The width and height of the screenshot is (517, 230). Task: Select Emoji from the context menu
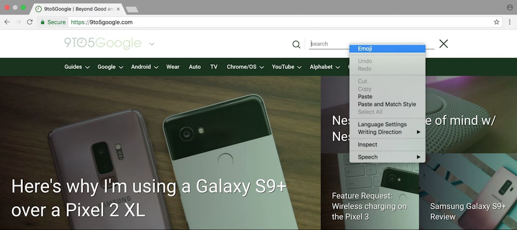pyautogui.click(x=387, y=49)
